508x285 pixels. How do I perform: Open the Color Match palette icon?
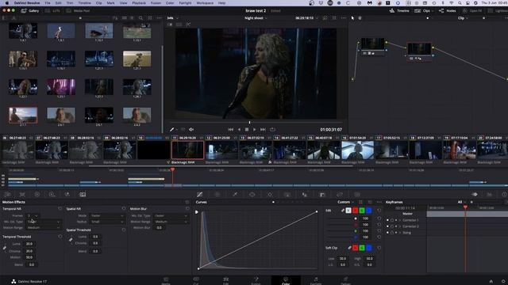[x=22, y=194]
